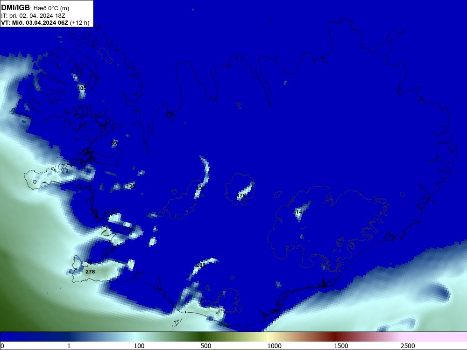Click the 278 value on the map
This screenshot has width=467, height=350.
[x=90, y=272]
